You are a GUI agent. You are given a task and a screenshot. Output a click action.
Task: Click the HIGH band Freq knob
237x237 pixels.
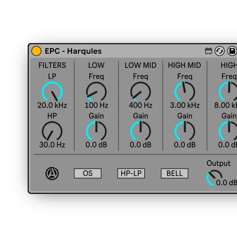[x=229, y=92]
